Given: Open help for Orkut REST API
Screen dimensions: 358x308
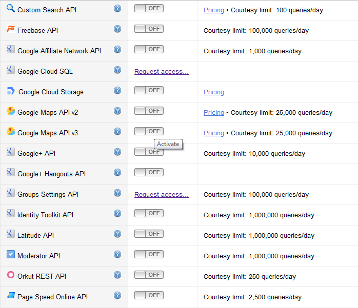Looking at the screenshot, I should coord(117,275).
